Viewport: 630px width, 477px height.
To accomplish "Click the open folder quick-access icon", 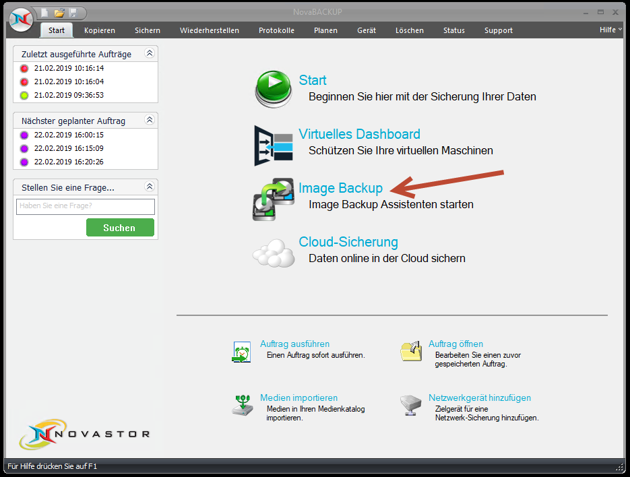I will [x=59, y=13].
